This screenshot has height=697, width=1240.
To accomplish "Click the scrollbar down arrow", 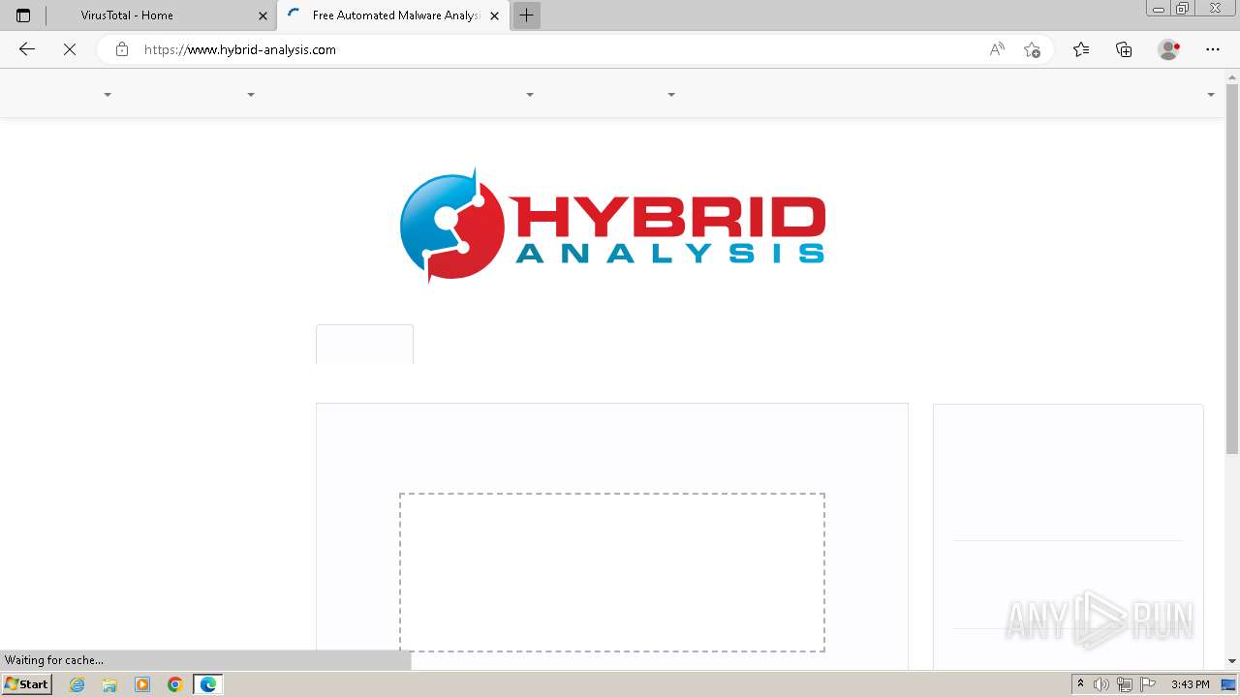I will (1232, 661).
